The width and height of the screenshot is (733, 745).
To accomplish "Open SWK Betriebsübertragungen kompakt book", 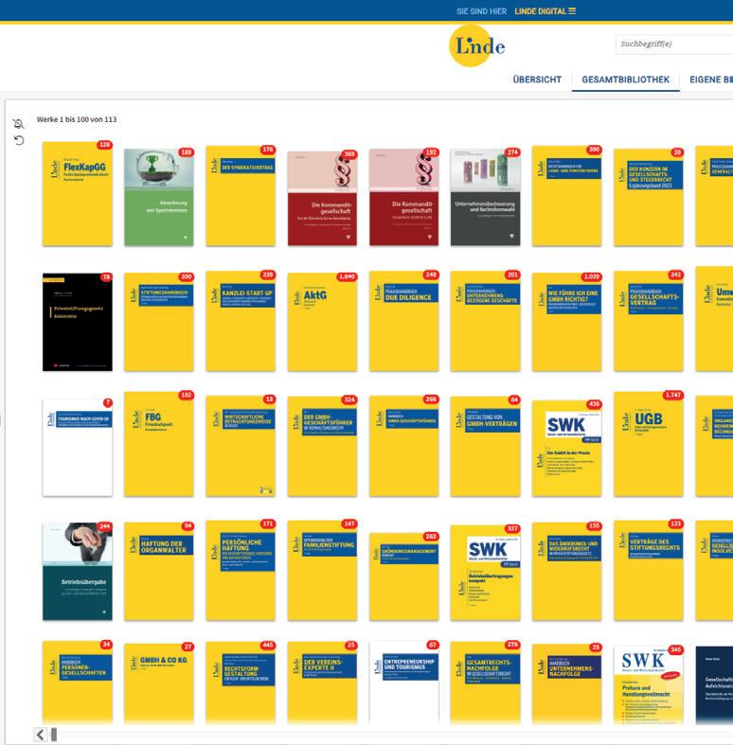I will (x=485, y=573).
